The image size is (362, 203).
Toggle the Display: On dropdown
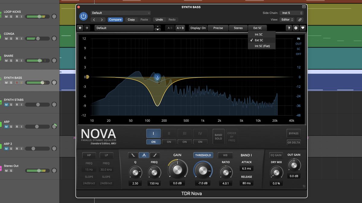[x=198, y=28]
